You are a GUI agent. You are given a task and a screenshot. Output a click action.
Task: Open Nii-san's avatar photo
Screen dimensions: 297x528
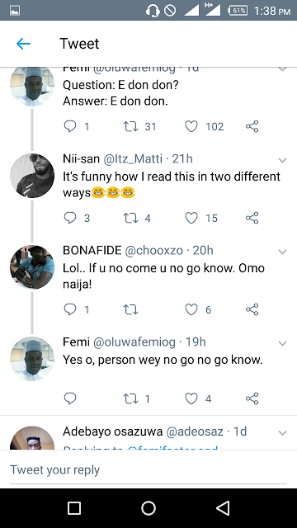tap(32, 176)
